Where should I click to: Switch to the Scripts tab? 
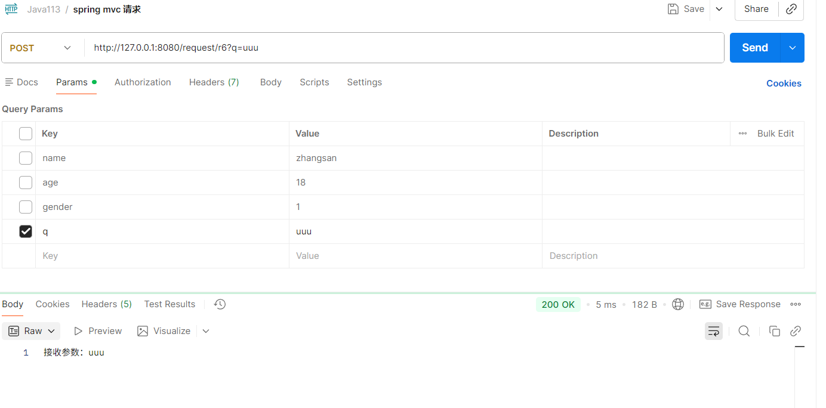coord(315,82)
